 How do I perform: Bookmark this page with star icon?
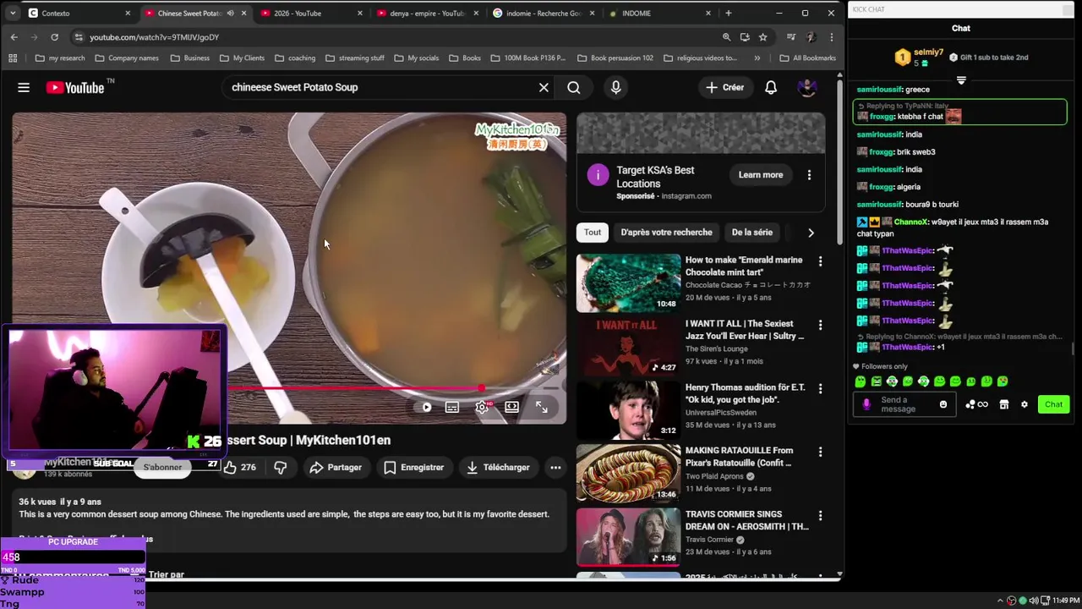coord(763,37)
